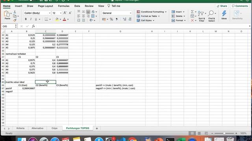The image size is (252, 141).
Task: Click the Clear eraser icon
Action: click(192, 20)
